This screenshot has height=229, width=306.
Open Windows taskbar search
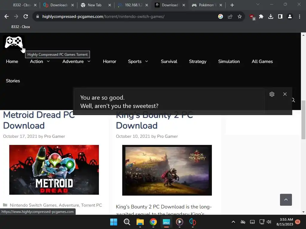coord(127,222)
